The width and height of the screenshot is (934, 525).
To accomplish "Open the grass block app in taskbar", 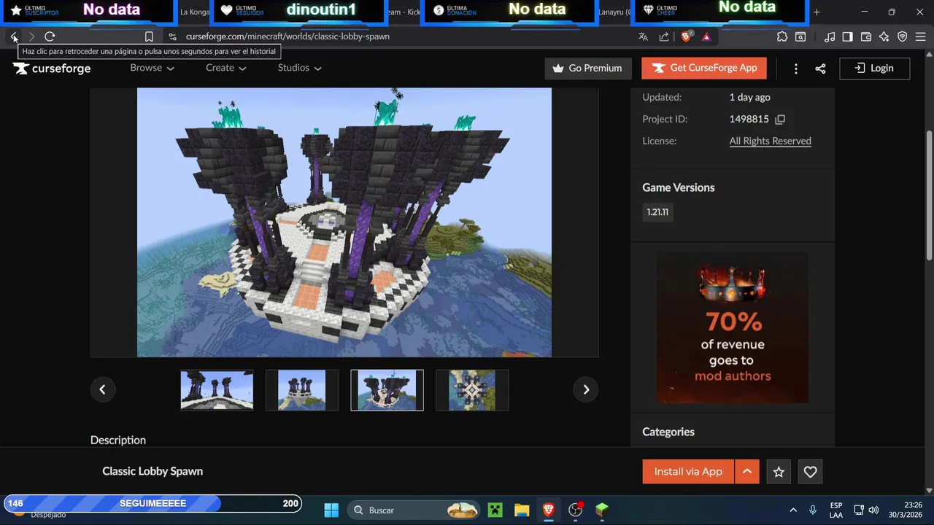I will point(602,510).
